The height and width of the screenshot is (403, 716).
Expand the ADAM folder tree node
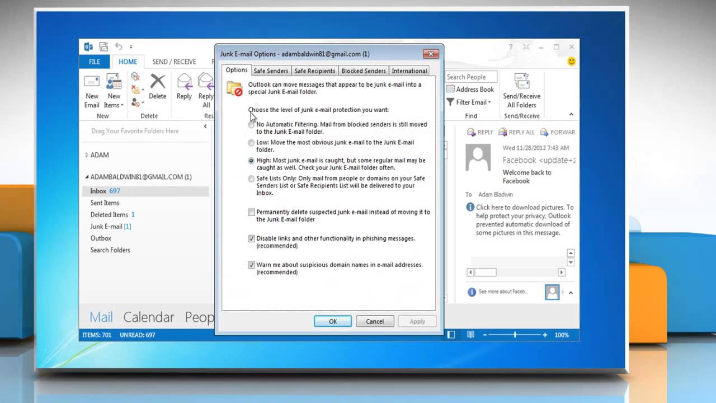(x=87, y=155)
